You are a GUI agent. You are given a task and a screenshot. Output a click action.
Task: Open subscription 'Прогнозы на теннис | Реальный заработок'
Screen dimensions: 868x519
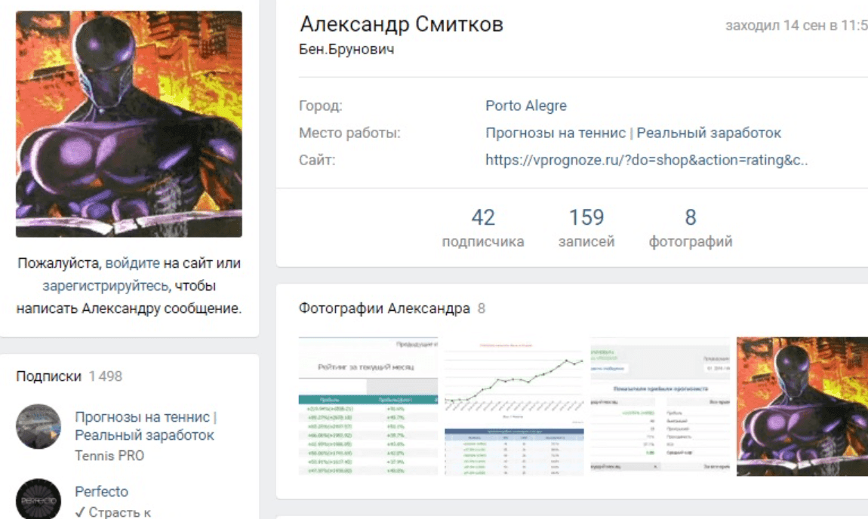pos(146,426)
